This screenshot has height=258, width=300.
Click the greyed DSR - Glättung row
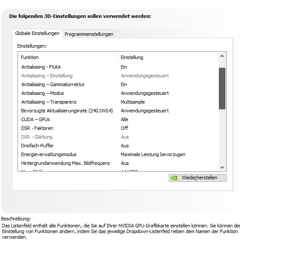point(118,137)
